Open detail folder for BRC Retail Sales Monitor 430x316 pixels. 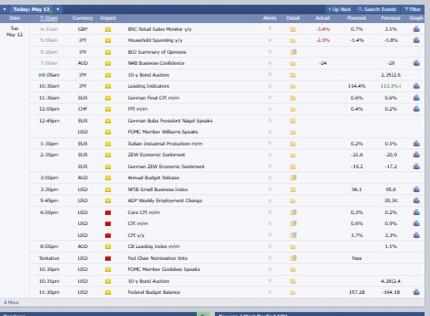pyautogui.click(x=292, y=29)
